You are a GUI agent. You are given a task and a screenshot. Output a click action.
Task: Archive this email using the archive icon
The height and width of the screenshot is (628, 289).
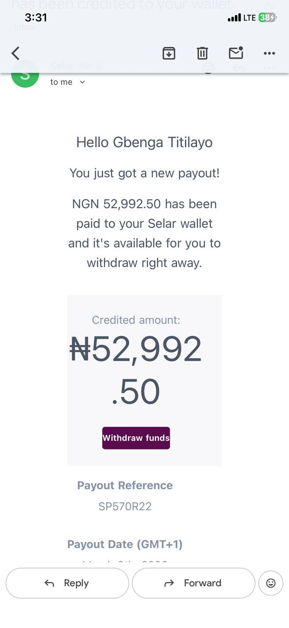point(169,53)
